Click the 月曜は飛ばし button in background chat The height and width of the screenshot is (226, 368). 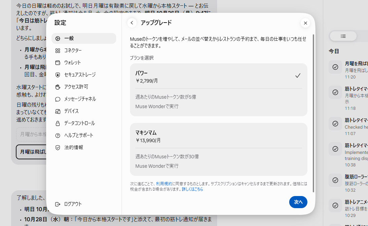tap(31, 152)
